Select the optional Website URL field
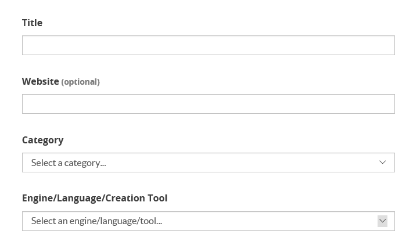The height and width of the screenshot is (249, 413). click(x=209, y=104)
